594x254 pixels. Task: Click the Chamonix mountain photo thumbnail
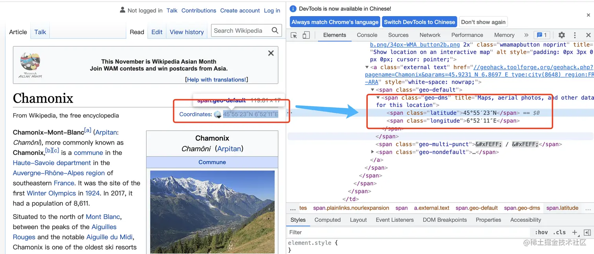[212, 212]
